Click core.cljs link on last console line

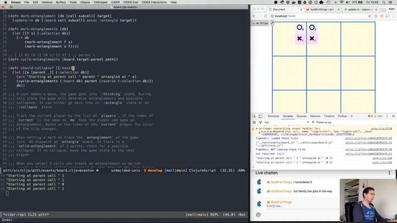pos(382,162)
